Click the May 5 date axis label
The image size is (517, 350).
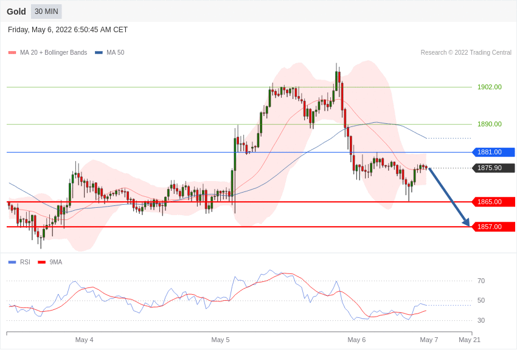pyautogui.click(x=220, y=340)
